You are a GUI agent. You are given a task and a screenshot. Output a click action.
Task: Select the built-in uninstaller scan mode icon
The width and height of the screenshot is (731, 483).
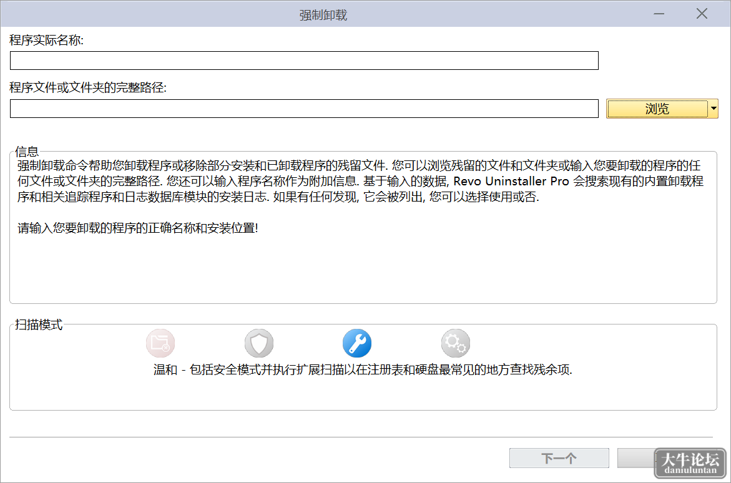160,343
